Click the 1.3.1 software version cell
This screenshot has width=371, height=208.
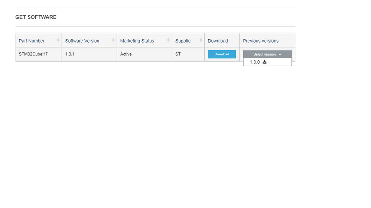click(90, 54)
